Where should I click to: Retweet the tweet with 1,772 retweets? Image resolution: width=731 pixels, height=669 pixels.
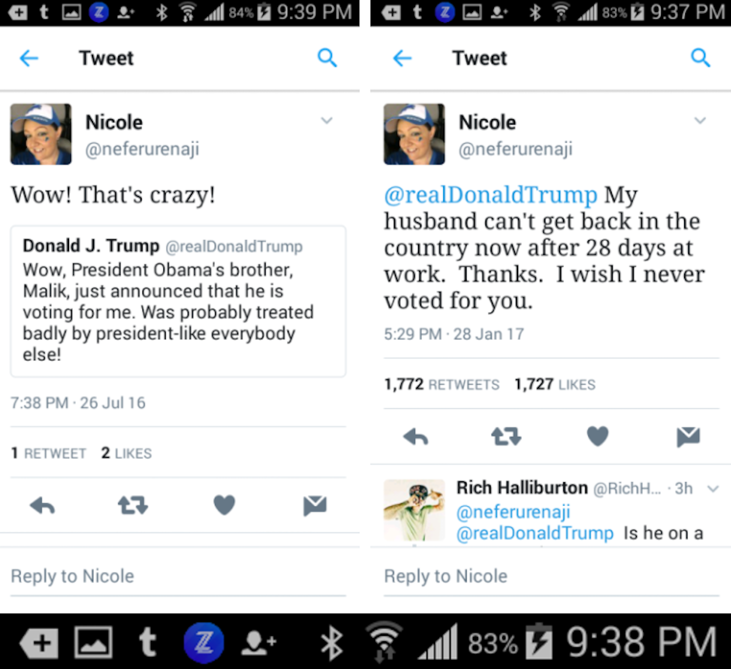506,436
